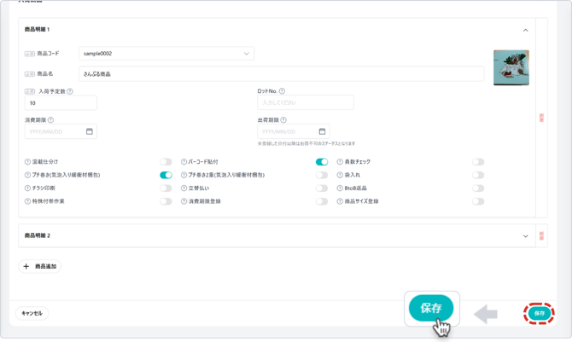This screenshot has width=572, height=342.
Task: Turn on the 消費期限登録 toggle
Action: [322, 201]
